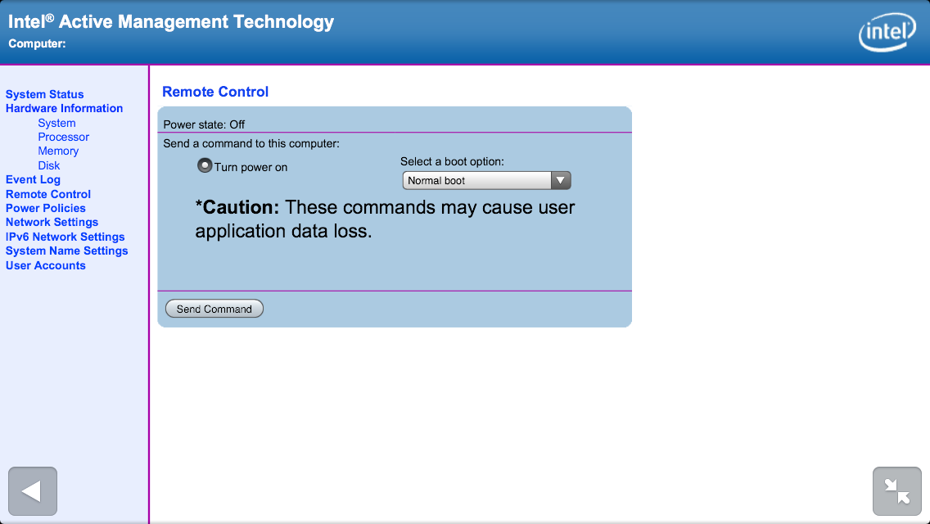Open Hardware Information section
Viewport: 930px width, 524px height.
tap(64, 108)
